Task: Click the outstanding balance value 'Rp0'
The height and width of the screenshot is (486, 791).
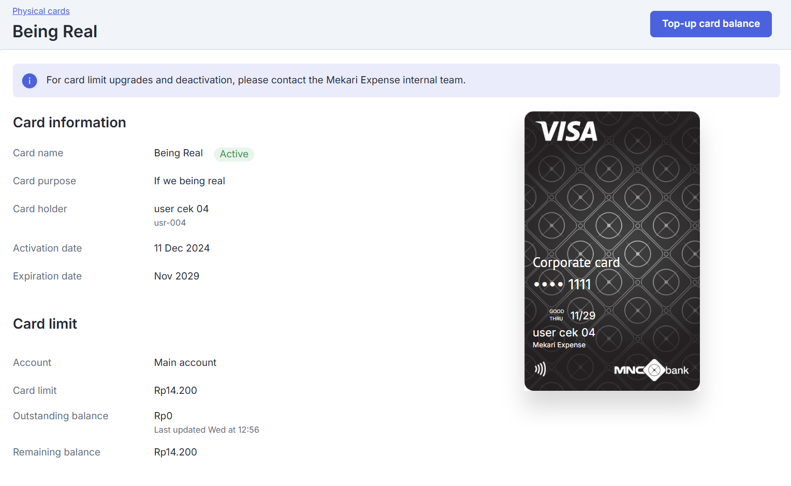Action: (163, 416)
